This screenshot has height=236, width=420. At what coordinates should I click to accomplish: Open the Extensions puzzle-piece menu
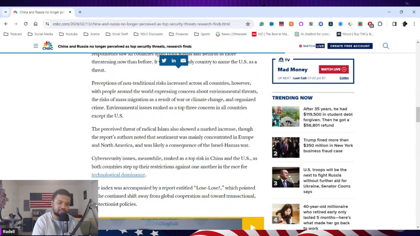click(380, 24)
